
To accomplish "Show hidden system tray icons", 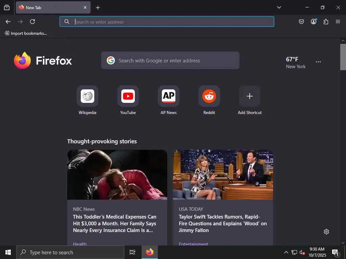I will pos(286,252).
